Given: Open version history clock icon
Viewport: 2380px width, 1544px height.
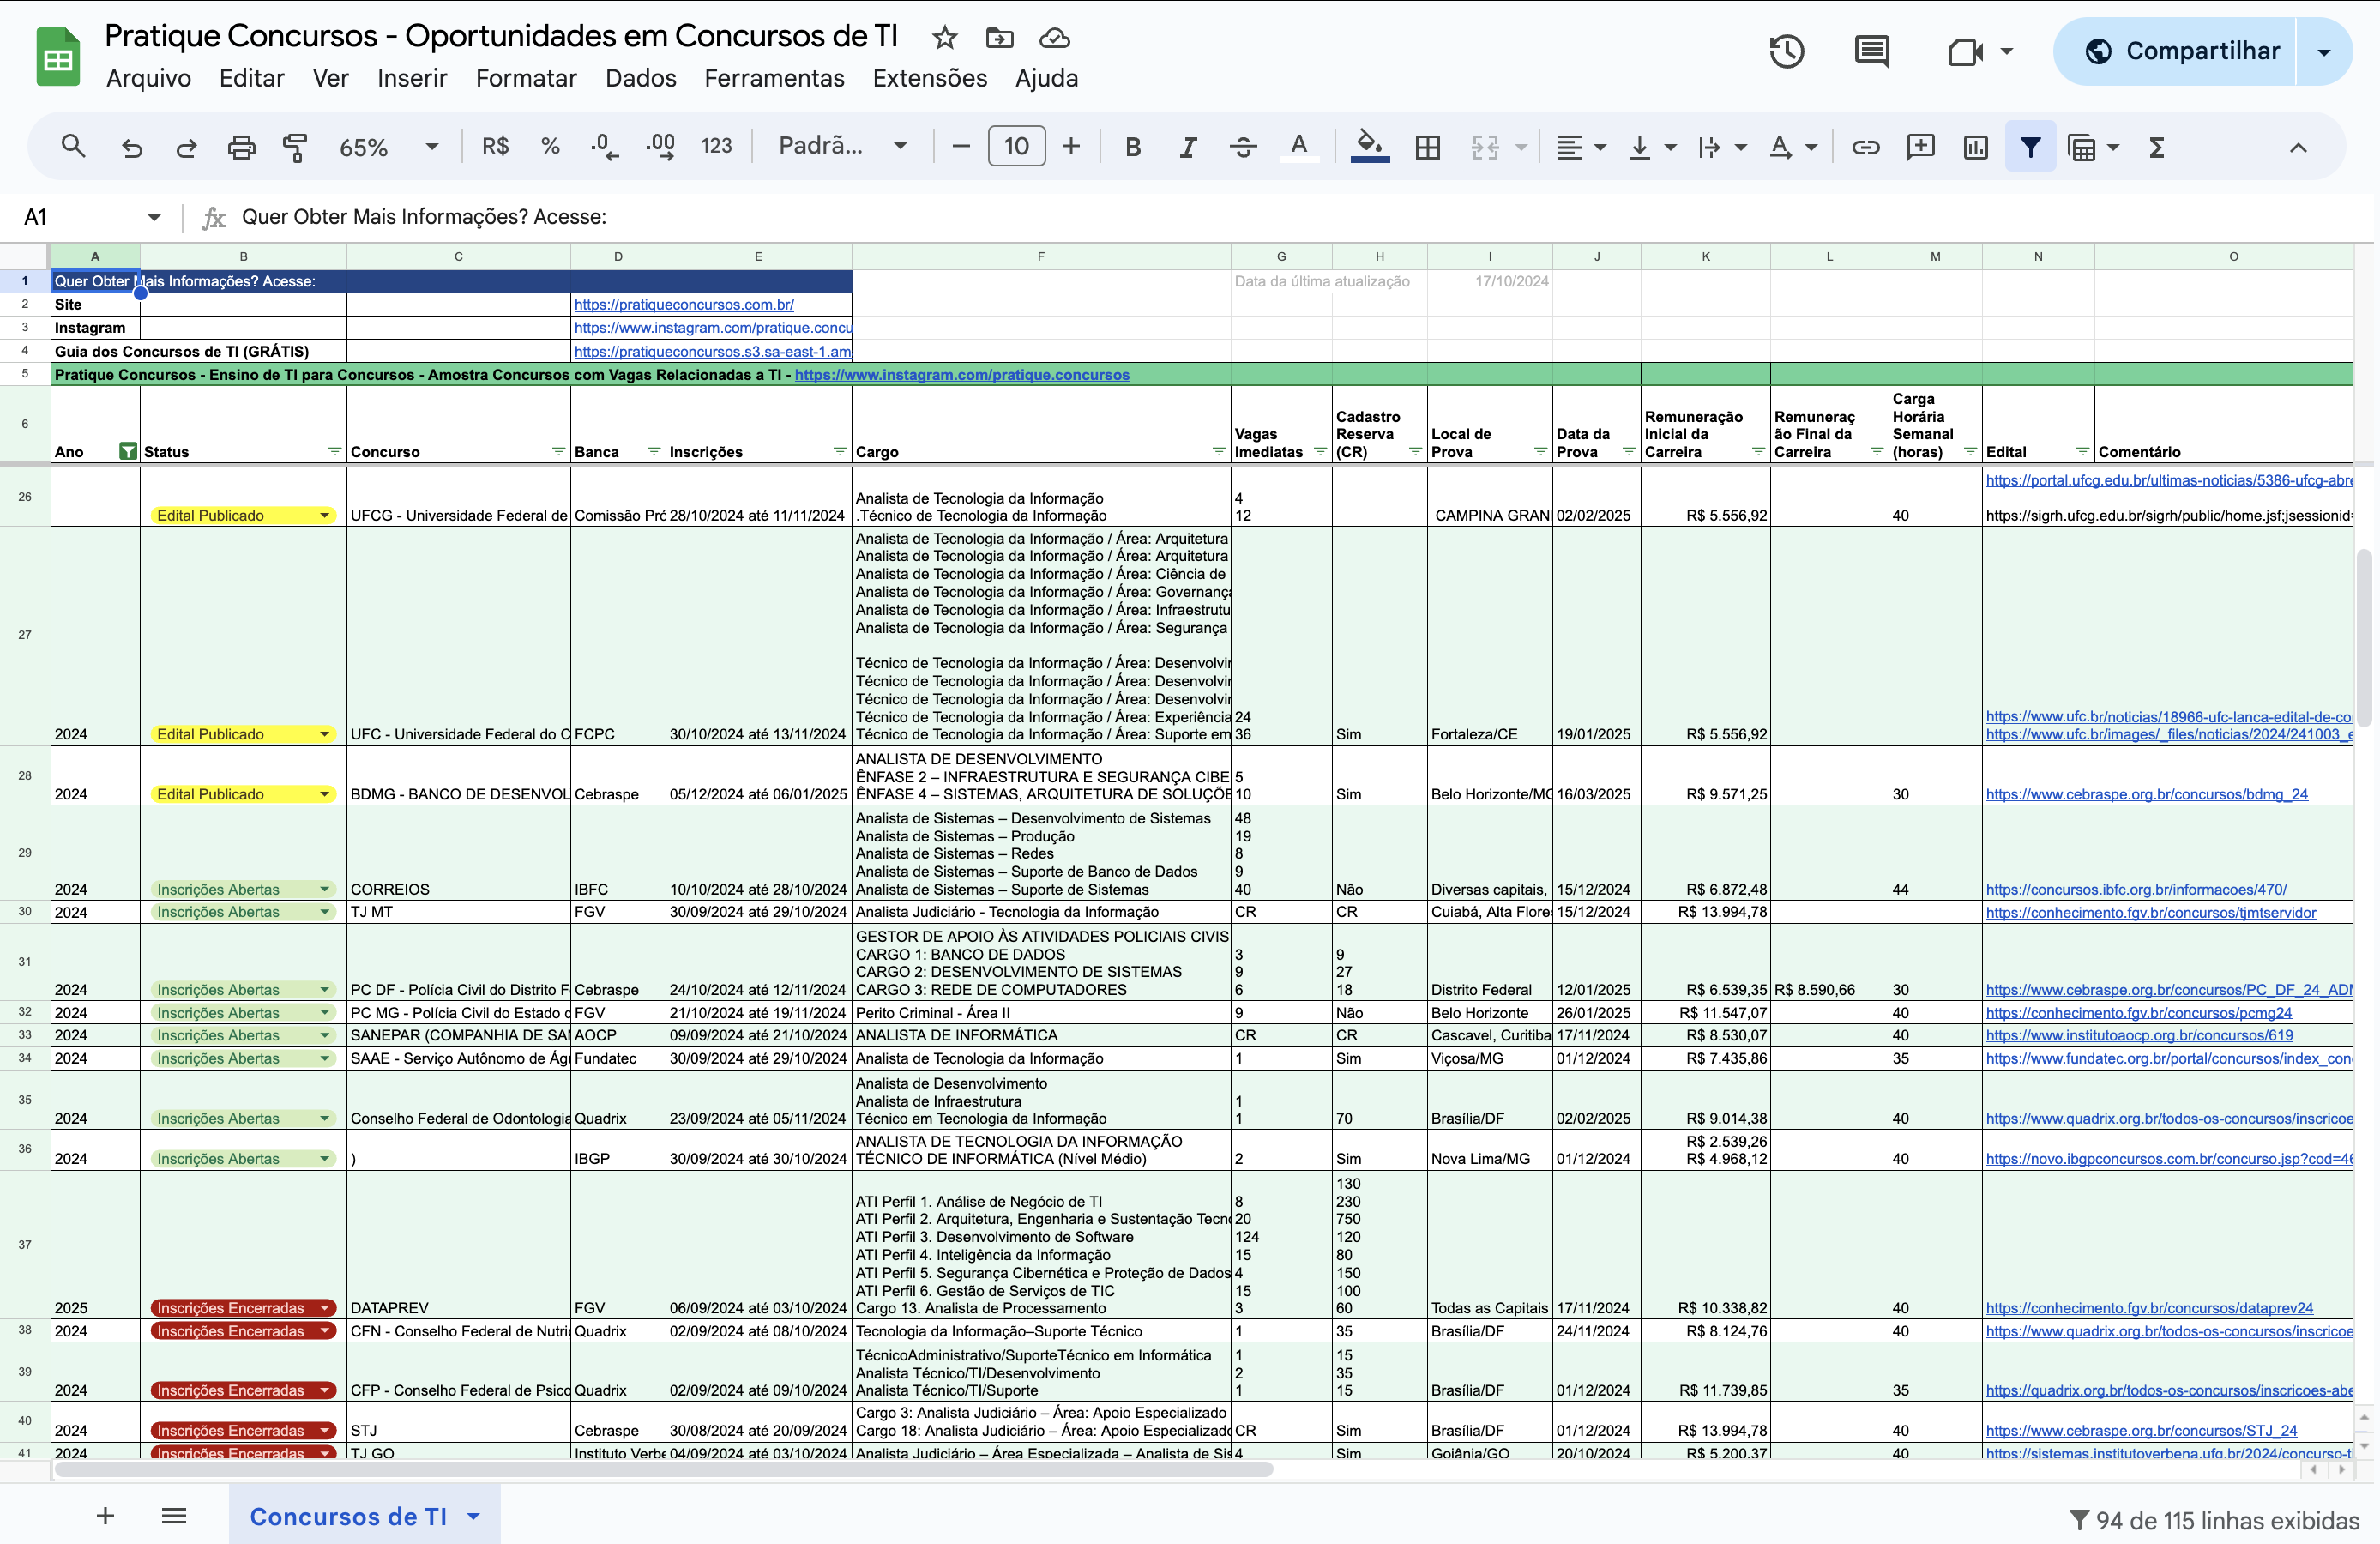Looking at the screenshot, I should [x=1787, y=51].
